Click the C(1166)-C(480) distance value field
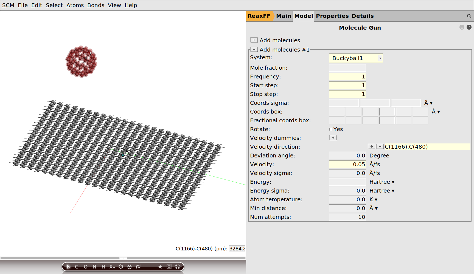The image size is (474, 274). [237, 249]
